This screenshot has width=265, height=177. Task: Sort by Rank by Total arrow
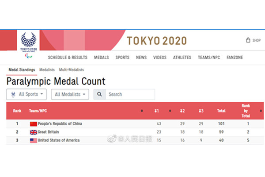[261, 111]
